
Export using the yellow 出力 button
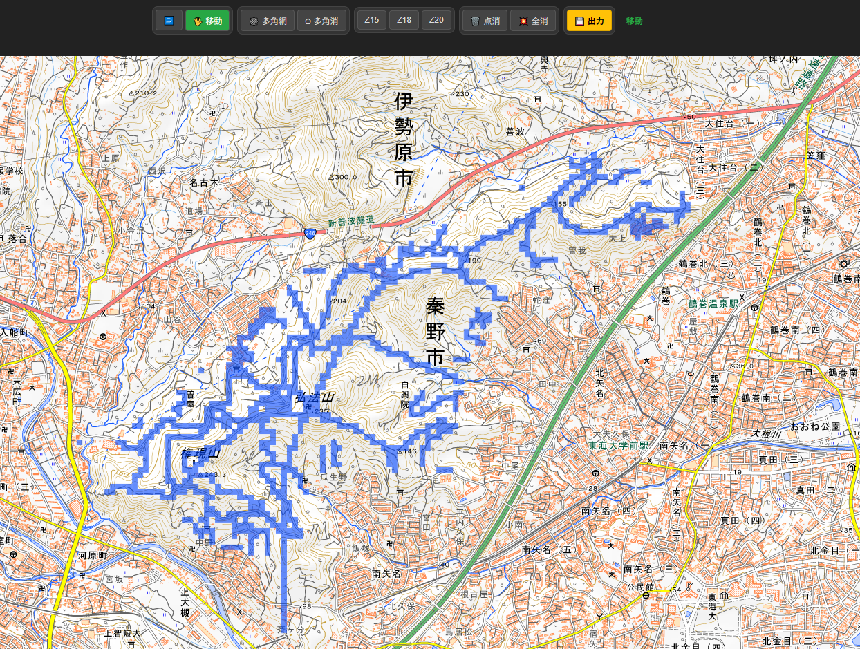[x=589, y=21]
